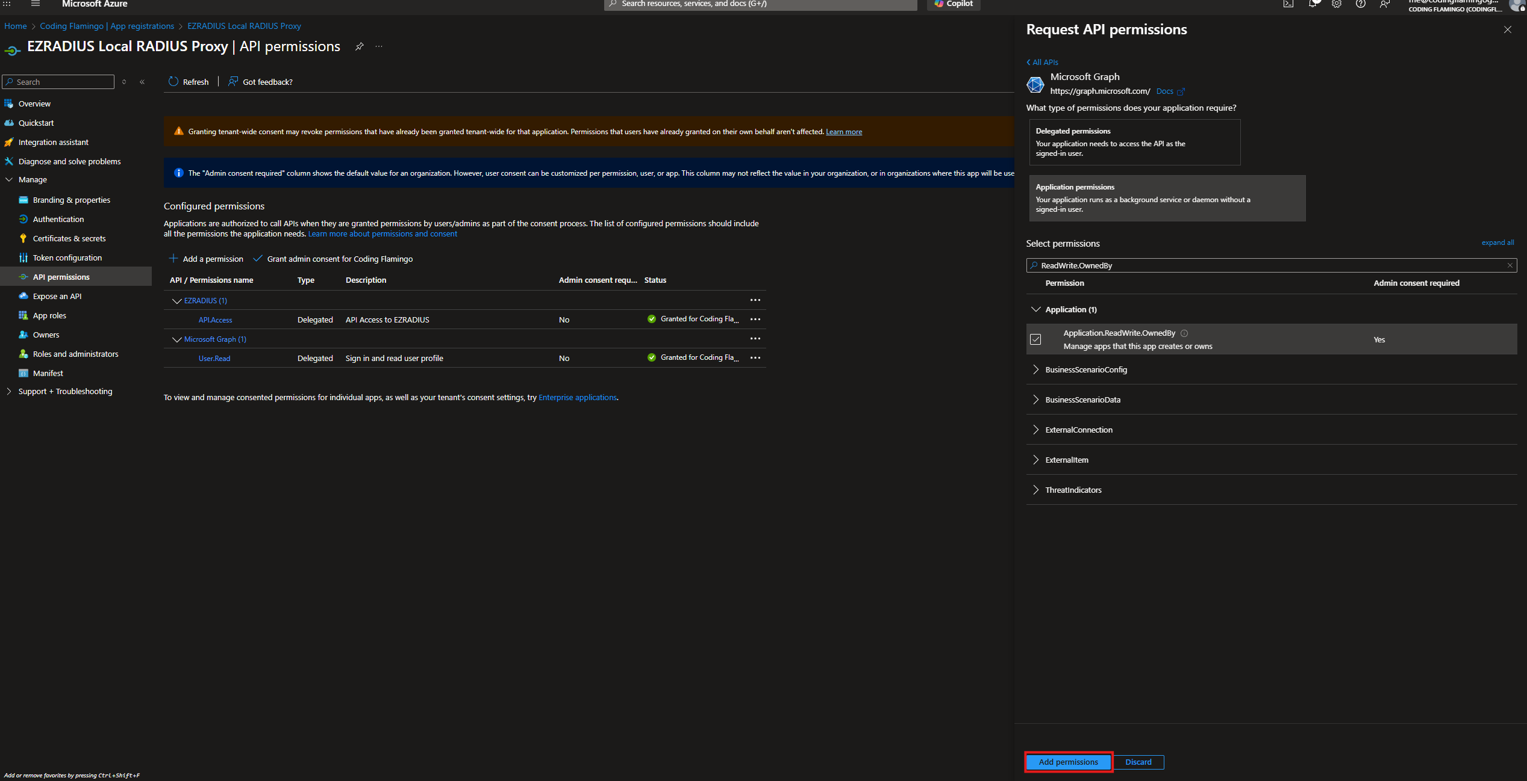Go to Home breadcrumb
1527x781 pixels.
(16, 26)
